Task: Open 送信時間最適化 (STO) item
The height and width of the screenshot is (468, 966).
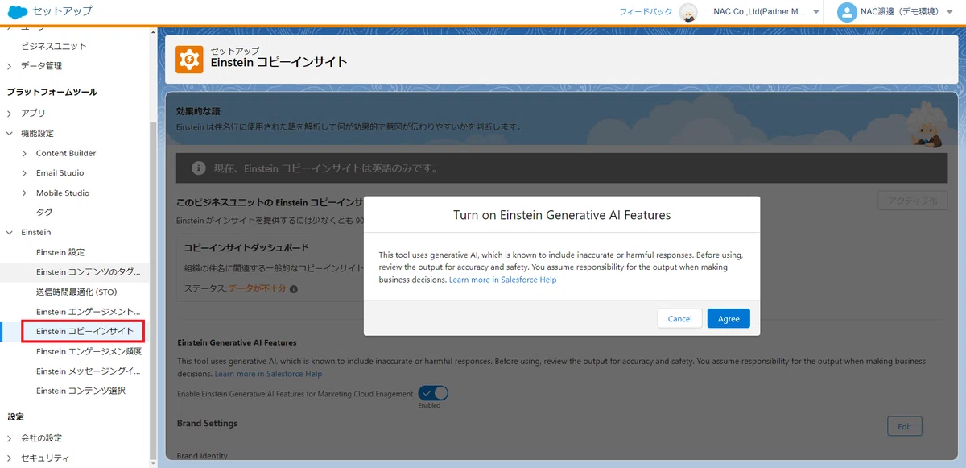Action: pyautogui.click(x=76, y=292)
